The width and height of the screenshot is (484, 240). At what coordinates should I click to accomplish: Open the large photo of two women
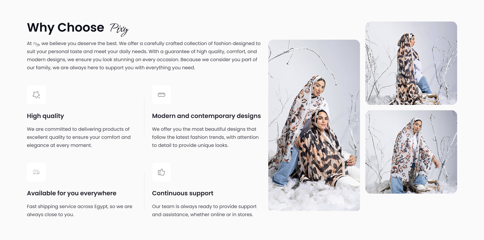pos(314,125)
